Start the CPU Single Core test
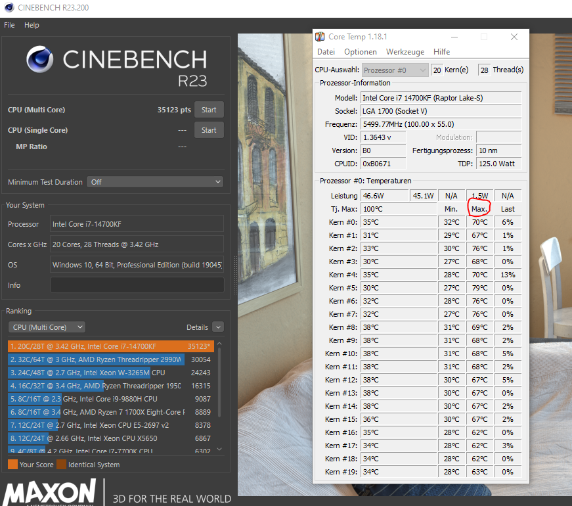572x506 pixels. pyautogui.click(x=209, y=130)
